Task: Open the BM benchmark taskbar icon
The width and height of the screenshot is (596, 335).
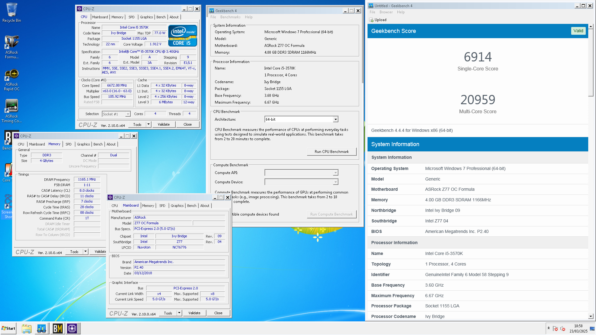Action: point(57,328)
